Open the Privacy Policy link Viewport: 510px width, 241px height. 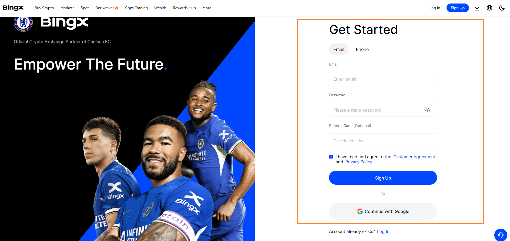pyautogui.click(x=358, y=162)
